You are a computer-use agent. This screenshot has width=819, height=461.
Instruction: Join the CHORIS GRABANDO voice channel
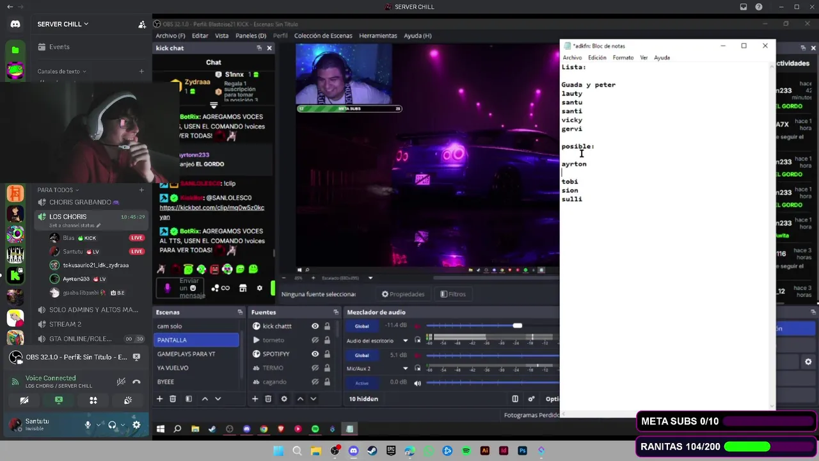90,202
